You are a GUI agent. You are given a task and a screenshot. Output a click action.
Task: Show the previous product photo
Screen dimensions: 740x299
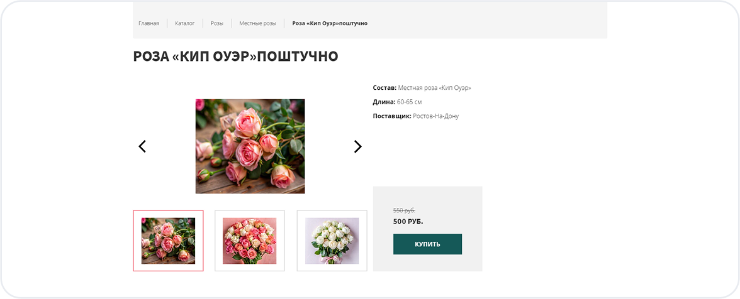[142, 146]
